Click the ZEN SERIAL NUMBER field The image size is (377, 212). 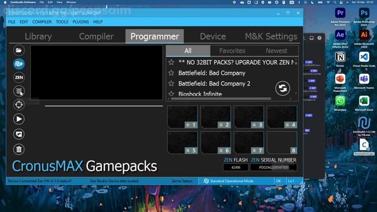click(x=273, y=167)
